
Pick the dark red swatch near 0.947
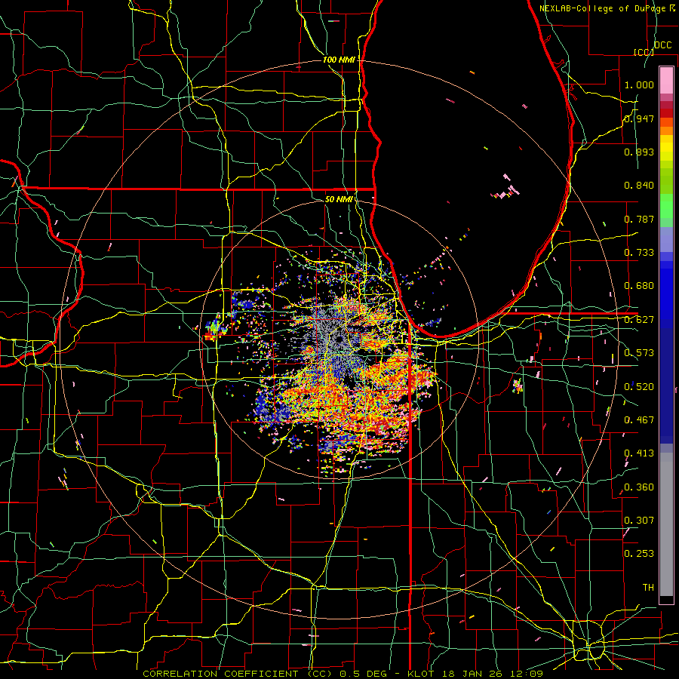pyautogui.click(x=666, y=113)
